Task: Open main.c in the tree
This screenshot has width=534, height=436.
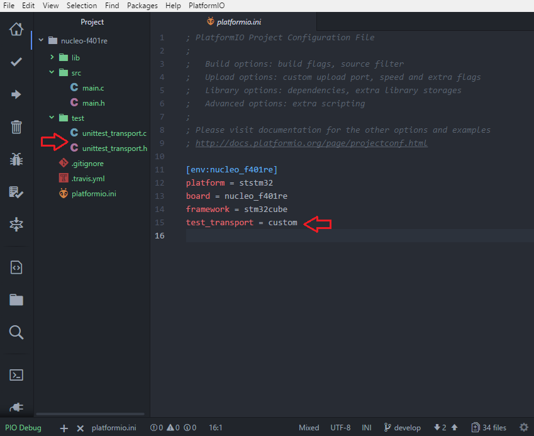Action: (x=93, y=88)
